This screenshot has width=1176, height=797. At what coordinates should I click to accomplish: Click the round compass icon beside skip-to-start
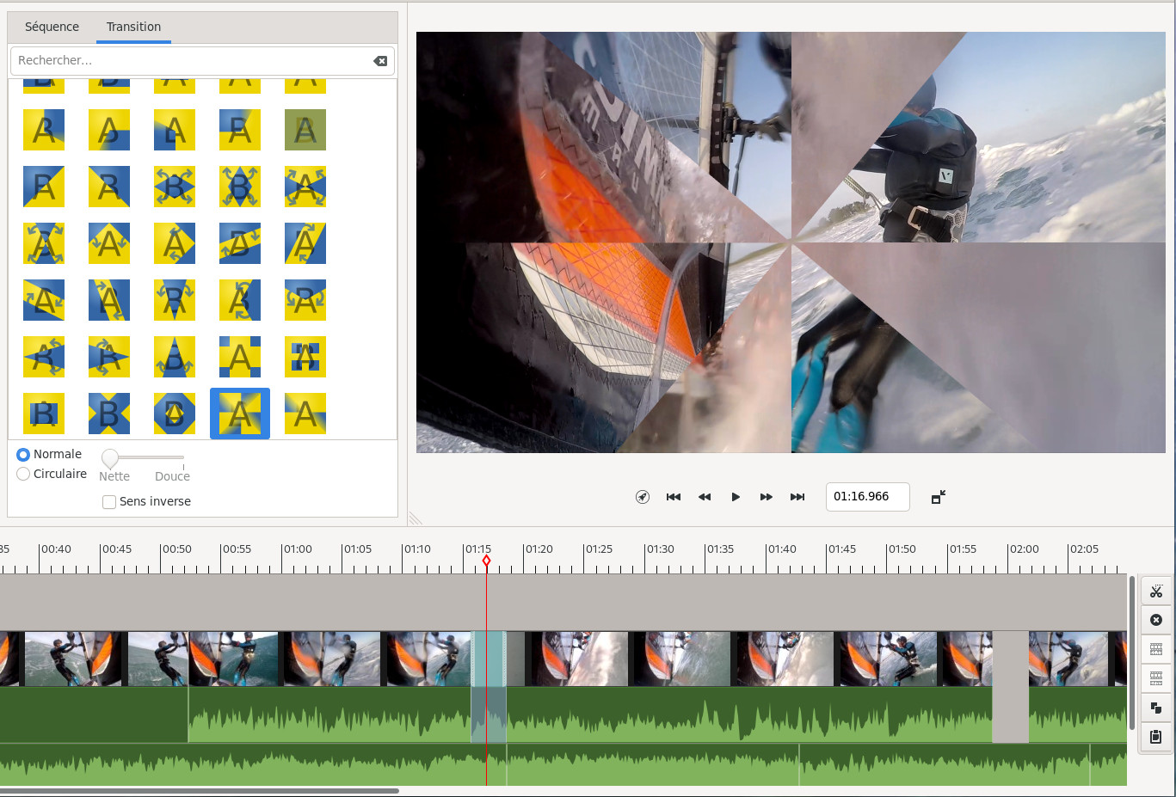(643, 497)
